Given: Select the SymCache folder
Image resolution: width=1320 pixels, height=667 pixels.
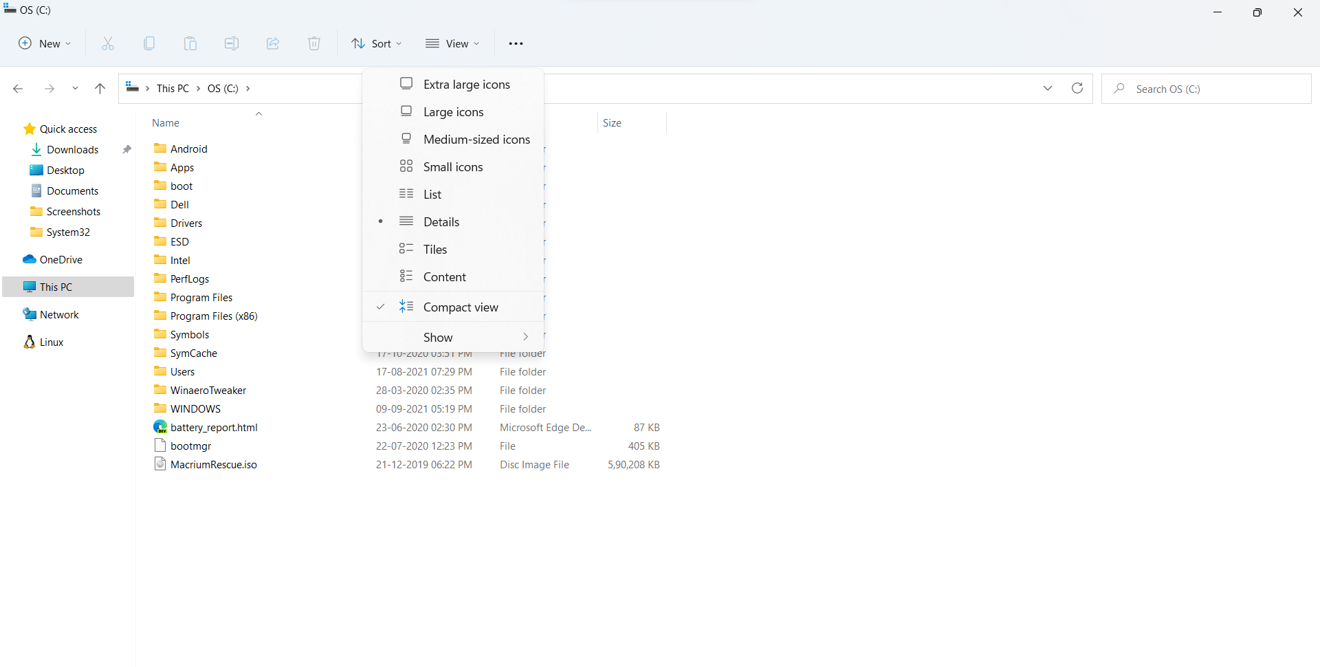Looking at the screenshot, I should coord(194,353).
